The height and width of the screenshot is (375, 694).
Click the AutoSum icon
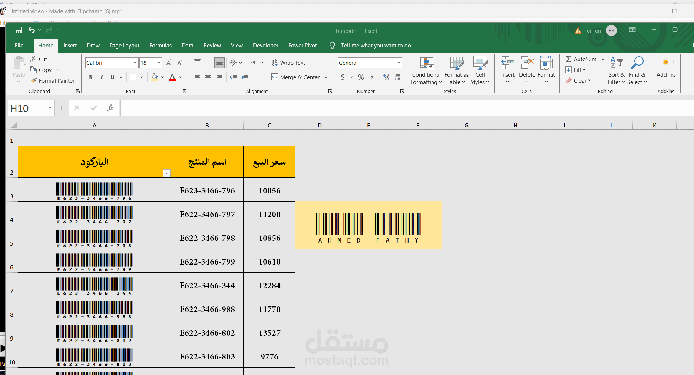[x=569, y=59]
